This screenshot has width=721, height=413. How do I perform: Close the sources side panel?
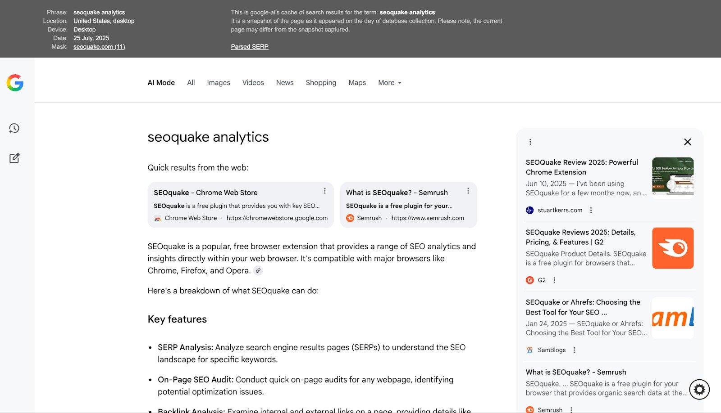687,142
